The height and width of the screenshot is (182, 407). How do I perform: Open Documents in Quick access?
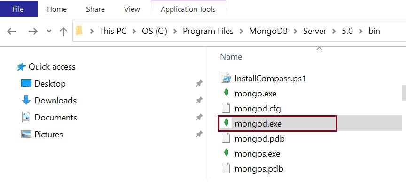55,118
